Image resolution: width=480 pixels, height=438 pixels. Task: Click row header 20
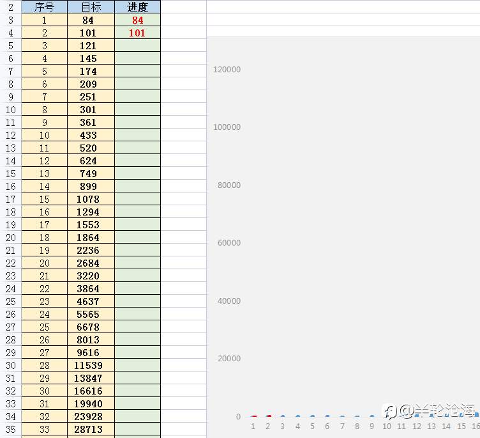11,237
